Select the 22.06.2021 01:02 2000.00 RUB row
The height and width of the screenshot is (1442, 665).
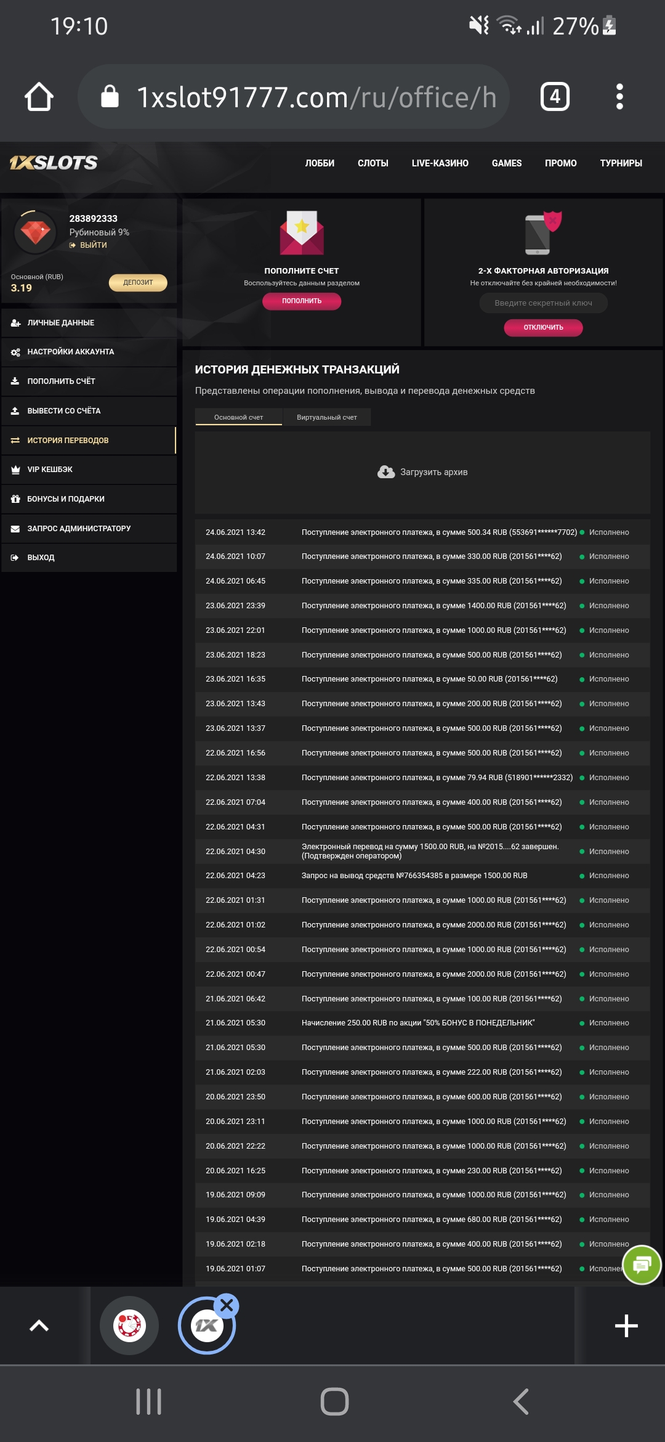click(422, 925)
